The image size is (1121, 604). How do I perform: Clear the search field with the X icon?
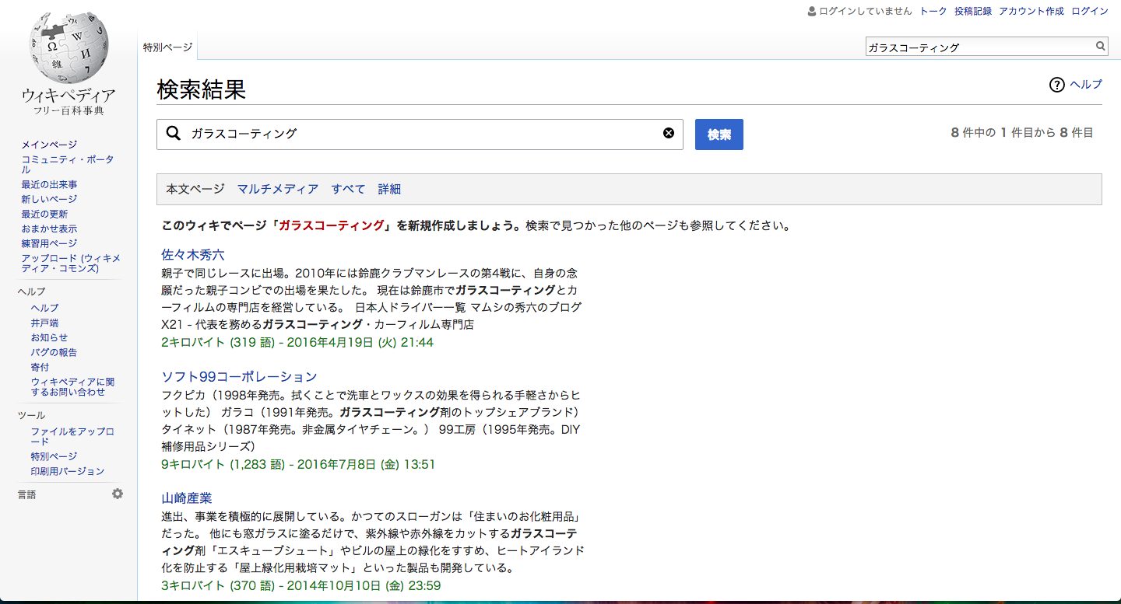pyautogui.click(x=668, y=133)
